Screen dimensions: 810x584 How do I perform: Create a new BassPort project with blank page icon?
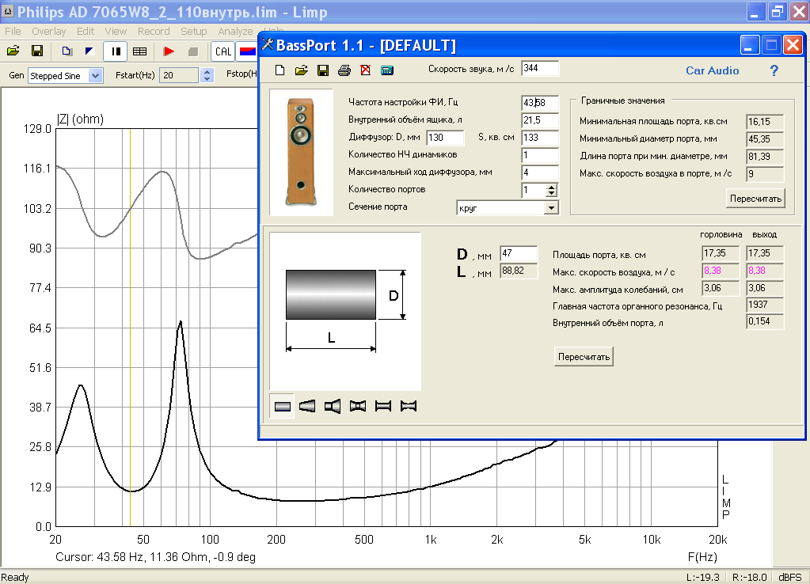(x=280, y=70)
